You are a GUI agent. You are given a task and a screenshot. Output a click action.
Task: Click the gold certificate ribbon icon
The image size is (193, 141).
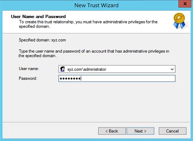pyautogui.click(x=179, y=21)
